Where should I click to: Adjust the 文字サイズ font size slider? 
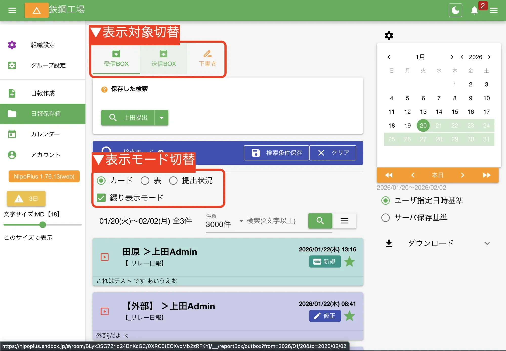click(x=43, y=225)
